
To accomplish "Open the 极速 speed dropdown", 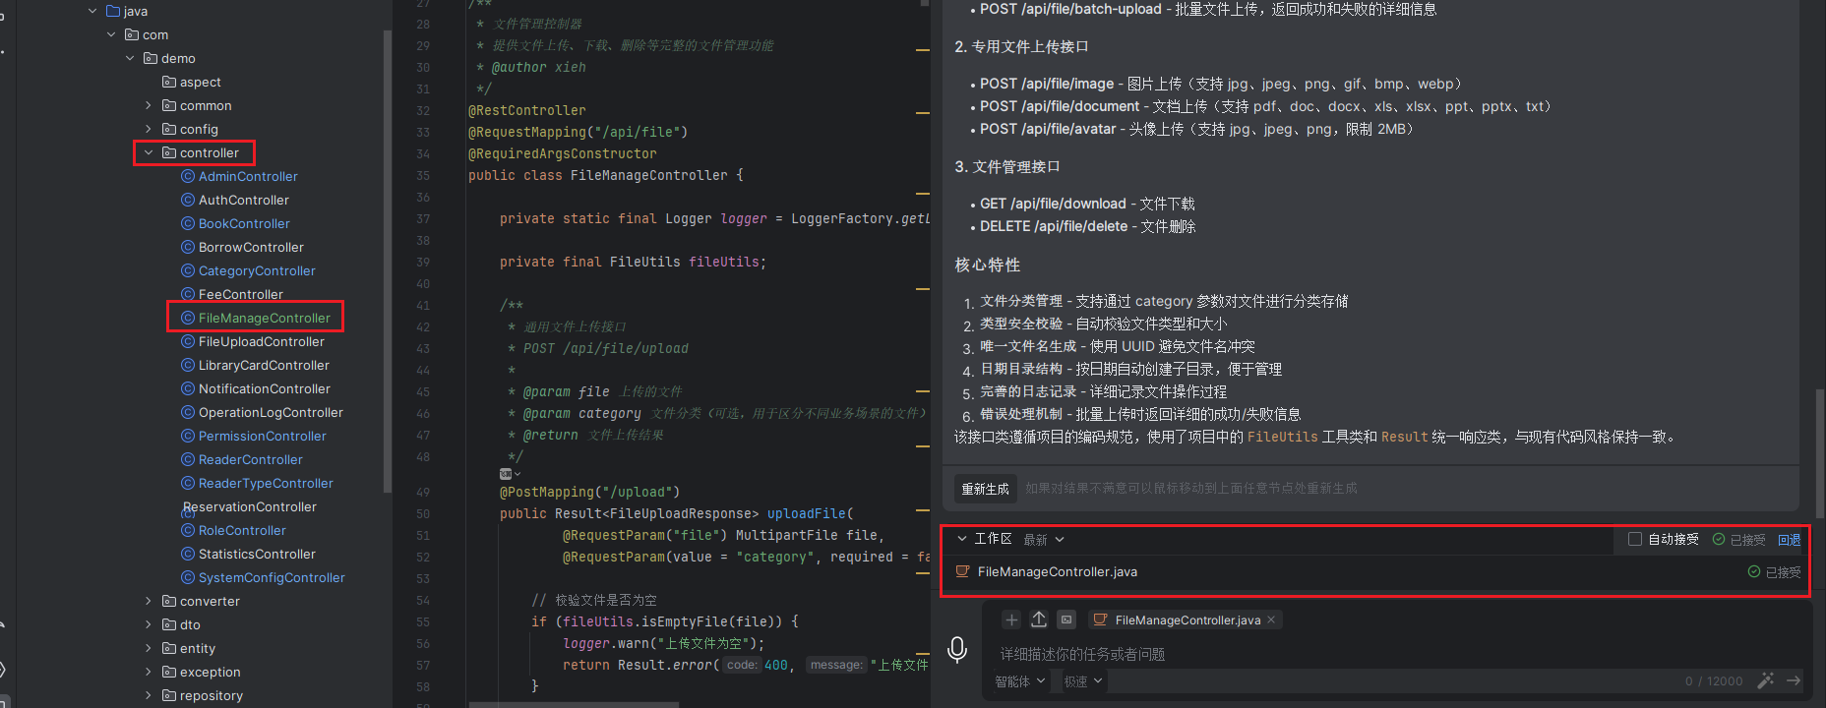I will click(x=1083, y=680).
